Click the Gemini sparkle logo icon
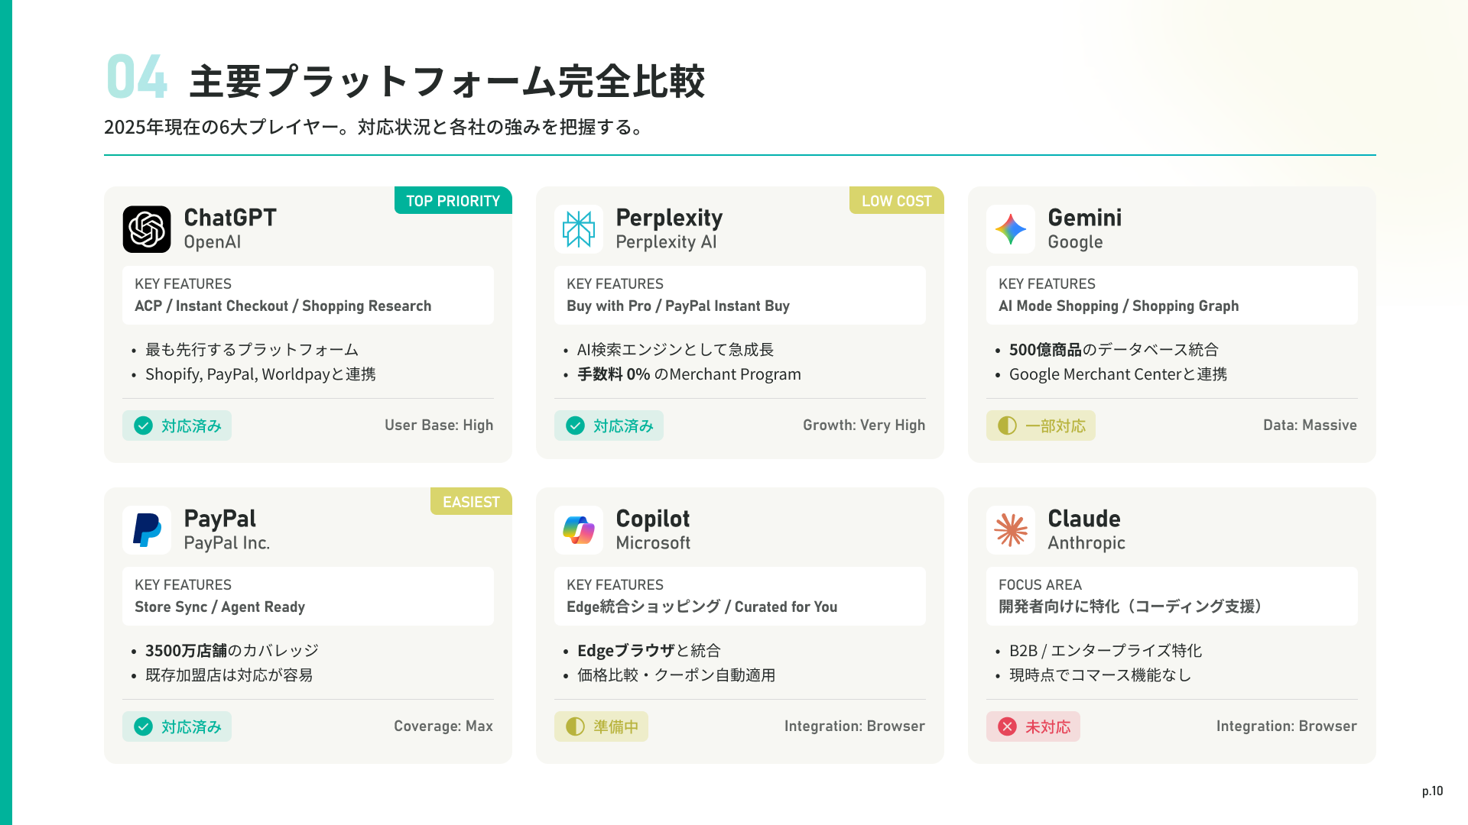The height and width of the screenshot is (825, 1468). click(1011, 229)
